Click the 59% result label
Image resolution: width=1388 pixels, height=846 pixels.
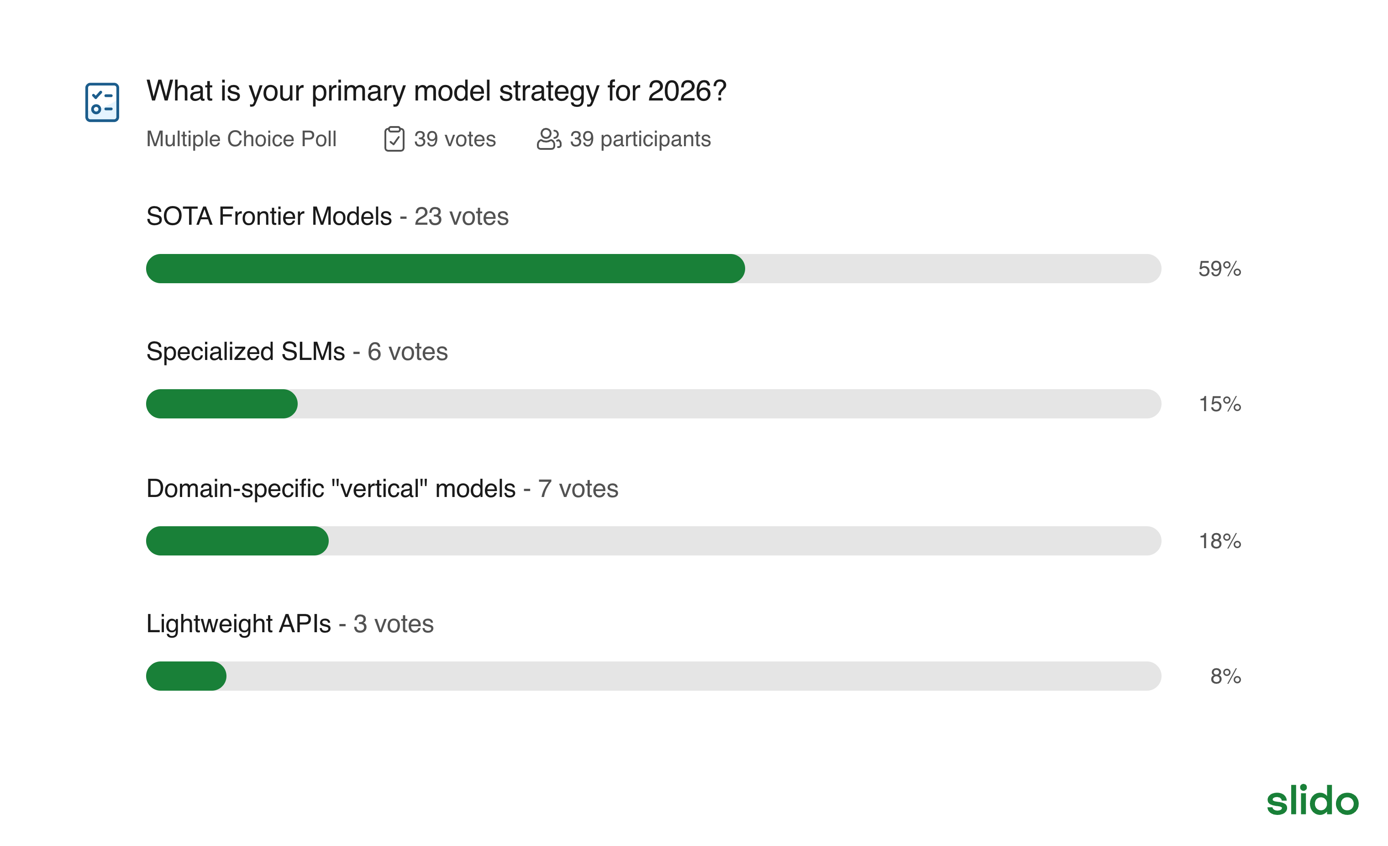tap(1219, 269)
